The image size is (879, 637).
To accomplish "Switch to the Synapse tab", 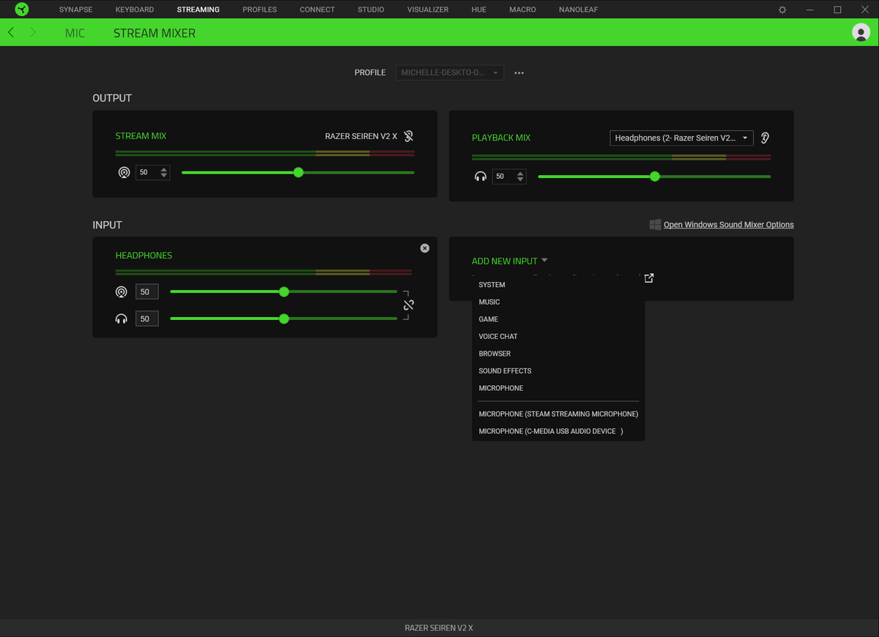I will [x=76, y=10].
